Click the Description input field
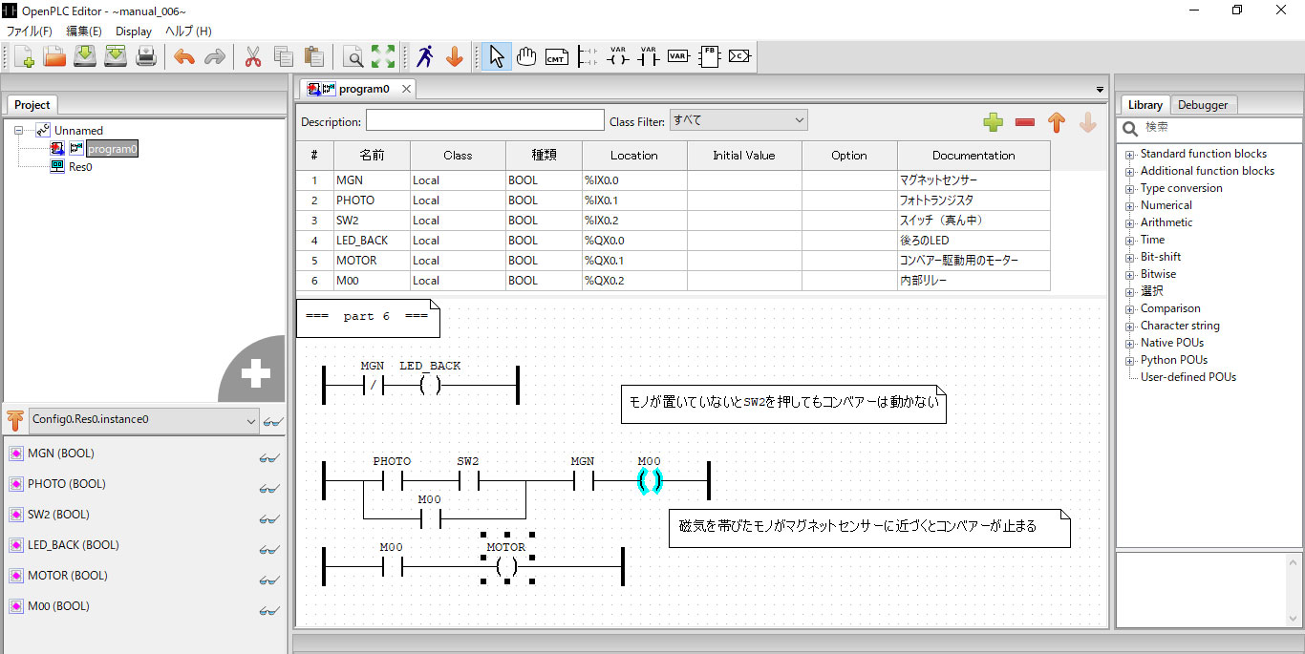 tap(484, 121)
